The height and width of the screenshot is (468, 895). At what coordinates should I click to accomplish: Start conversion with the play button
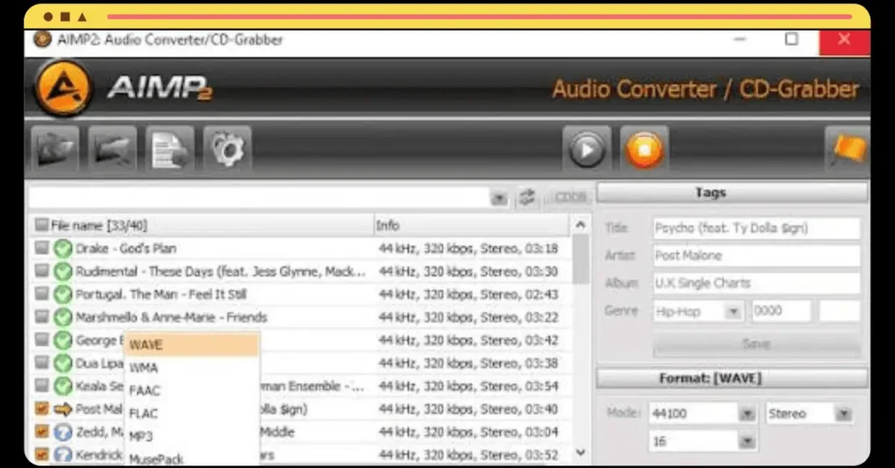586,150
